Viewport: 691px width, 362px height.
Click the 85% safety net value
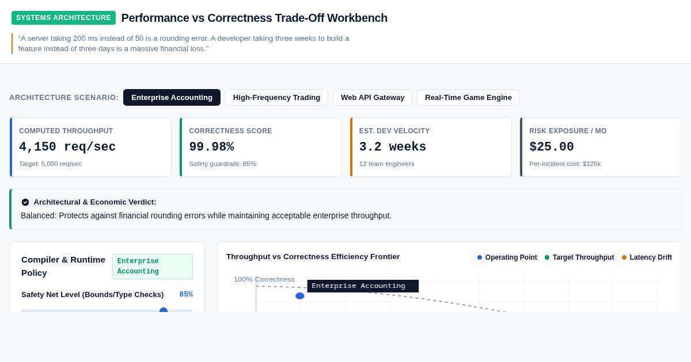(186, 294)
